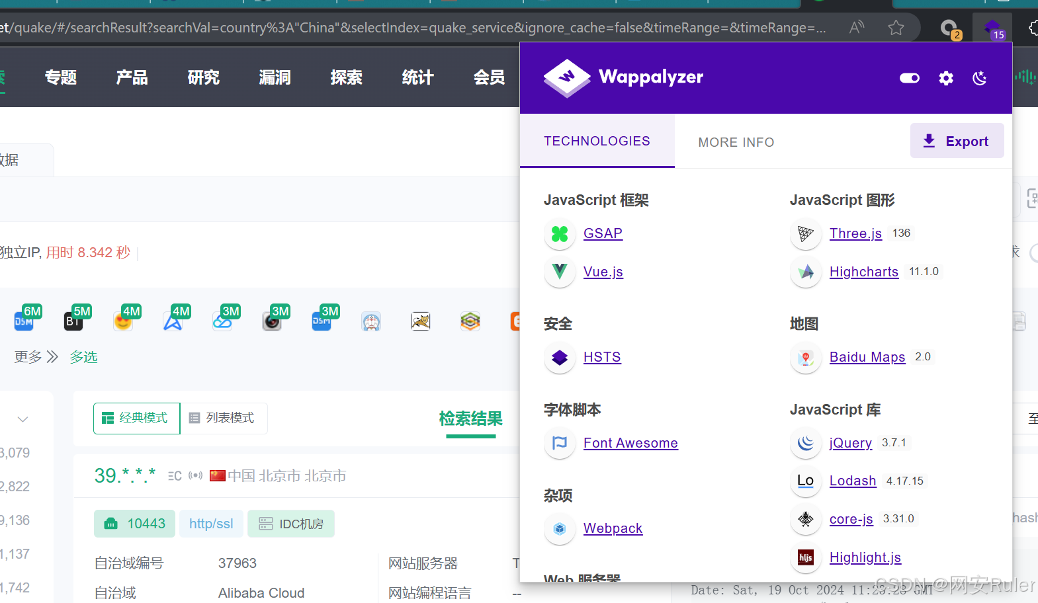The width and height of the screenshot is (1038, 603).
Task: Open the 探索 menu
Action: pos(347,77)
